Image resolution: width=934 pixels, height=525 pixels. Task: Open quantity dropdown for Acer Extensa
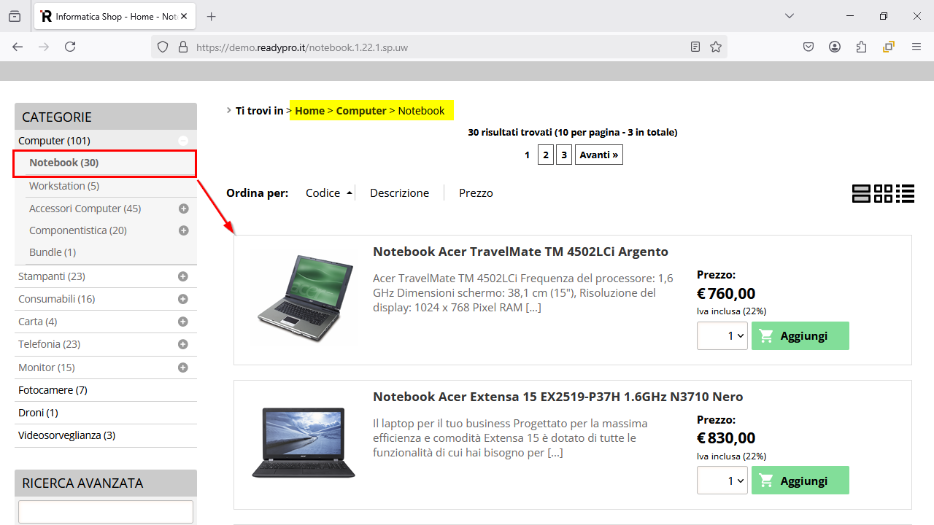(722, 481)
